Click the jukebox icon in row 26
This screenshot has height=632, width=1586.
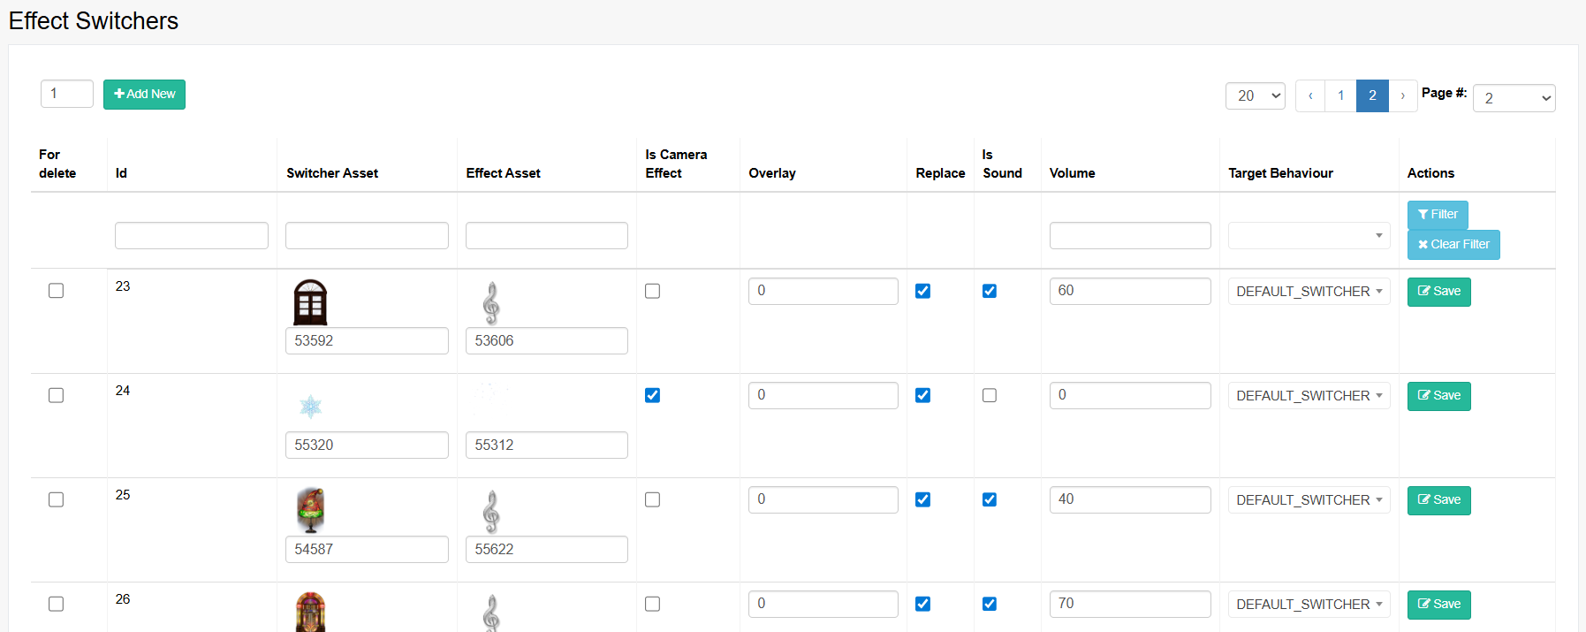tap(310, 612)
